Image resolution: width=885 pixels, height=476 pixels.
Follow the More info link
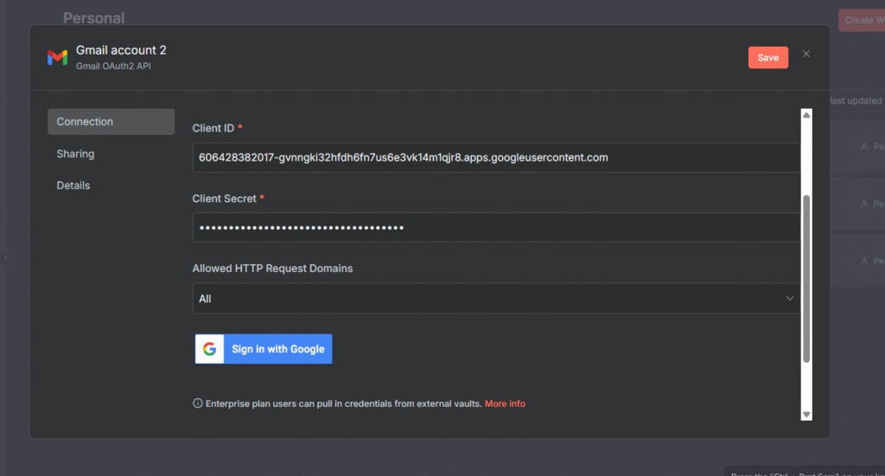pyautogui.click(x=505, y=403)
